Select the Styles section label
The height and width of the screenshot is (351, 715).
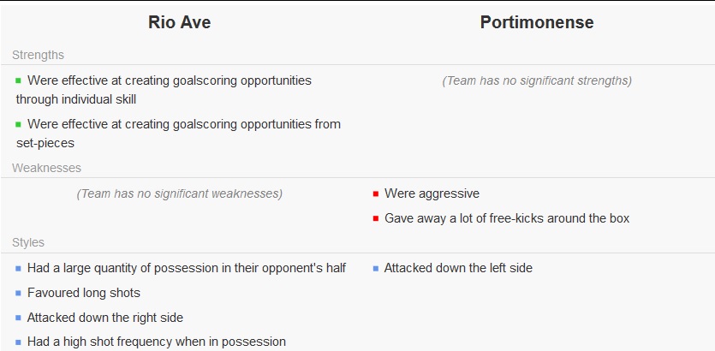pos(28,242)
